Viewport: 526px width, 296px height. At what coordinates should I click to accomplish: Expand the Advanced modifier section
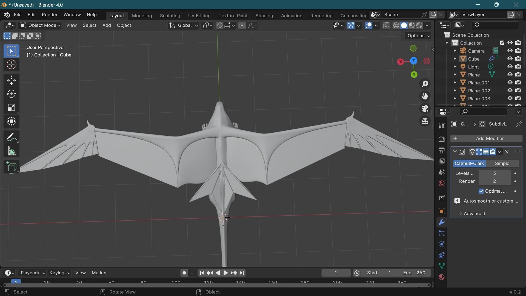click(472, 214)
